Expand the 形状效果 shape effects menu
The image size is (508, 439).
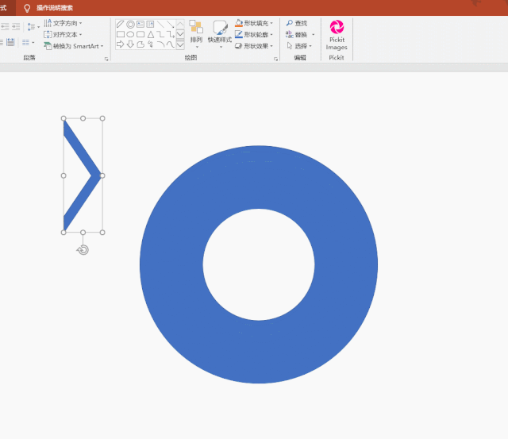pos(254,46)
